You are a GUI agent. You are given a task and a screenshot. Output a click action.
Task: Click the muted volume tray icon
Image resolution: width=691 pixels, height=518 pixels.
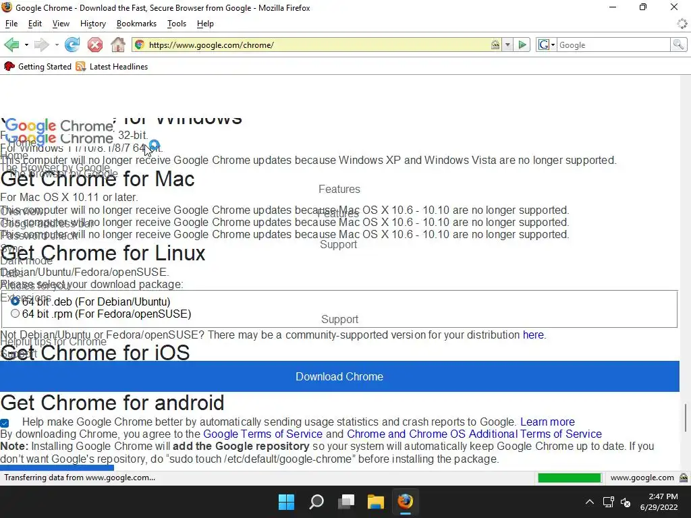pyautogui.click(x=626, y=502)
